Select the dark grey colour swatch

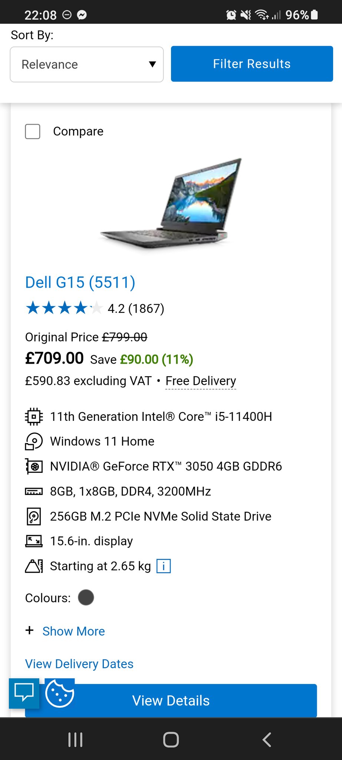click(86, 598)
